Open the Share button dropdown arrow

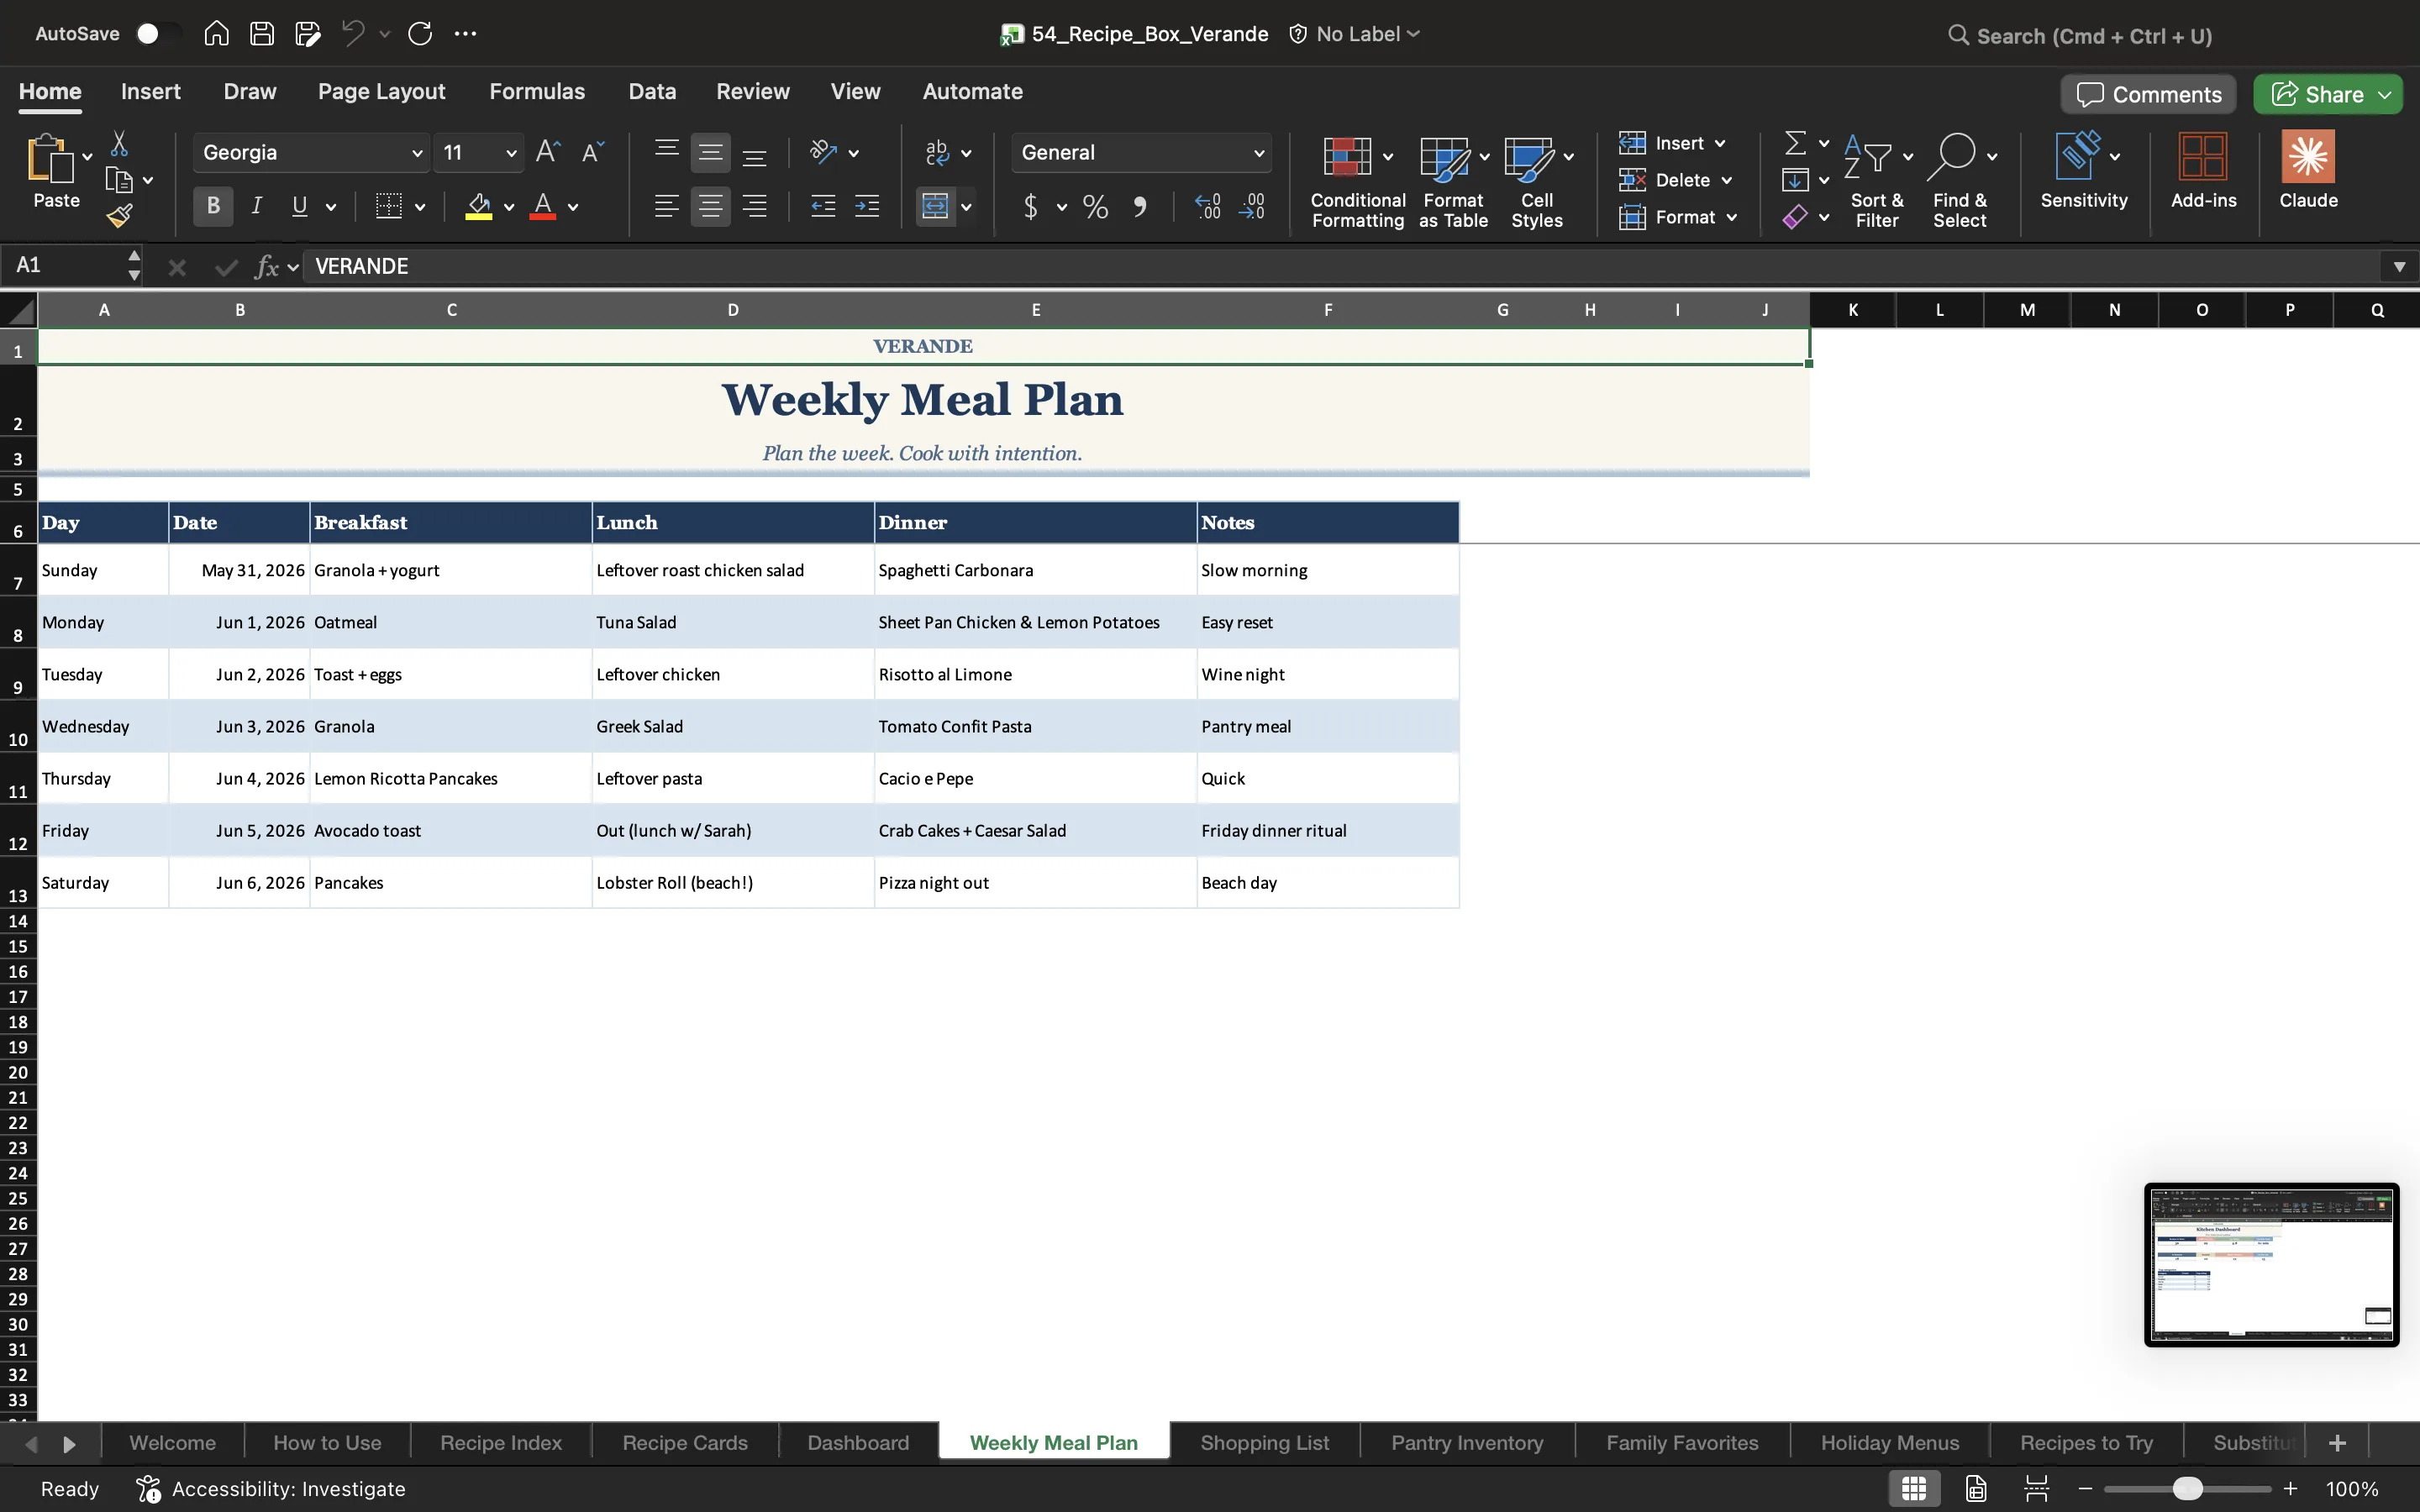point(2385,94)
